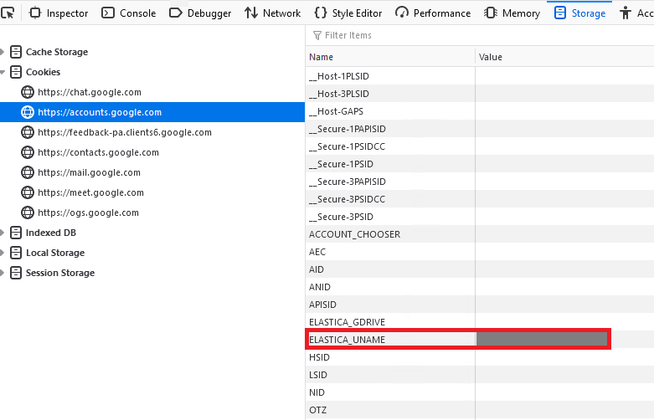Switch to the Network tab
Screen dimensions: 654x420
pos(272,13)
